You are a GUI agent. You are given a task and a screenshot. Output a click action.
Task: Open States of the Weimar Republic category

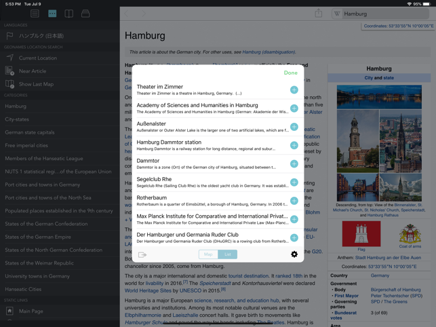coord(60,263)
